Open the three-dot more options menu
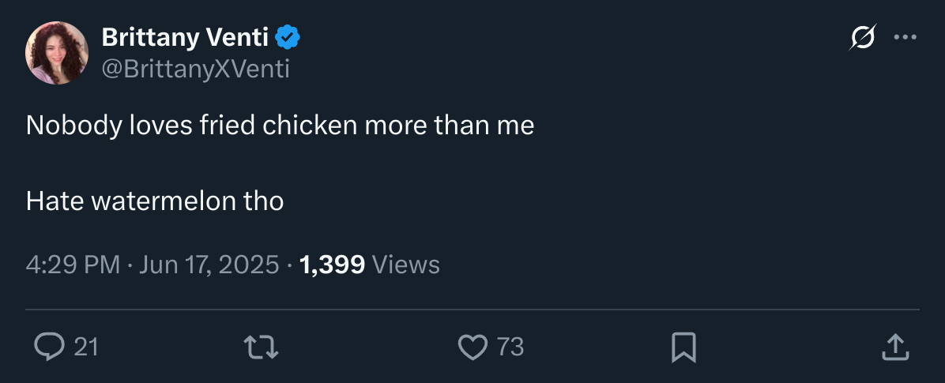The height and width of the screenshot is (383, 945). [905, 37]
